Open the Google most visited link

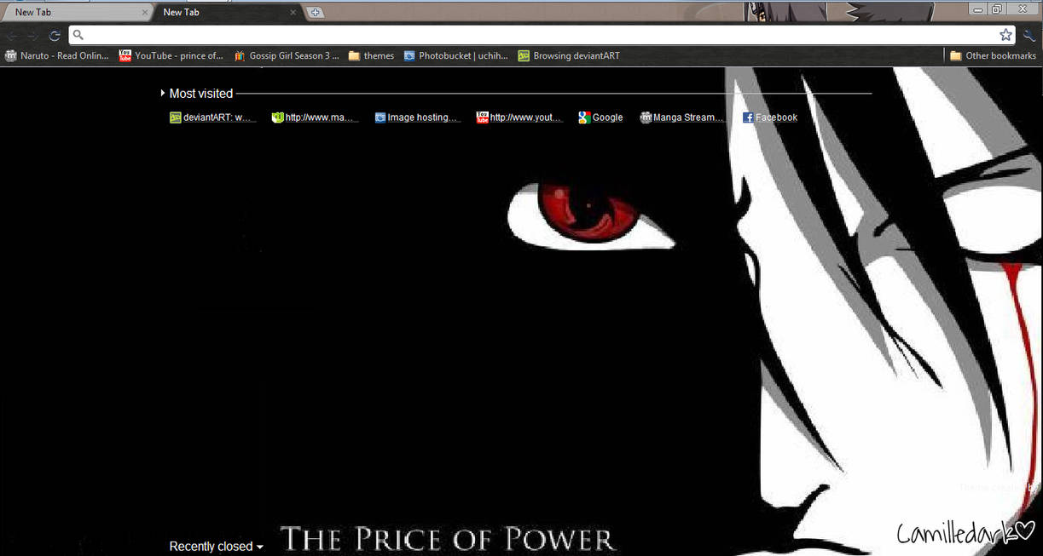600,118
